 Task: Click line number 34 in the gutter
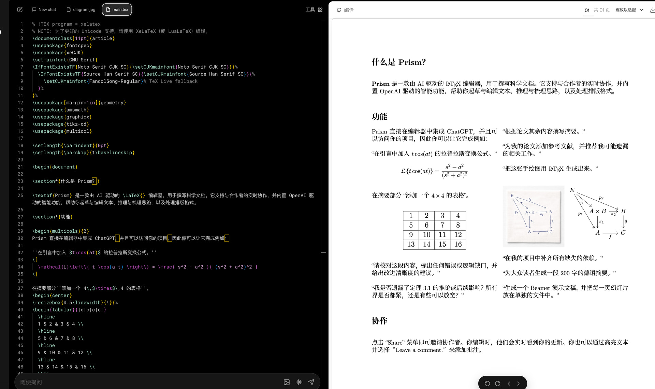pyautogui.click(x=20, y=267)
